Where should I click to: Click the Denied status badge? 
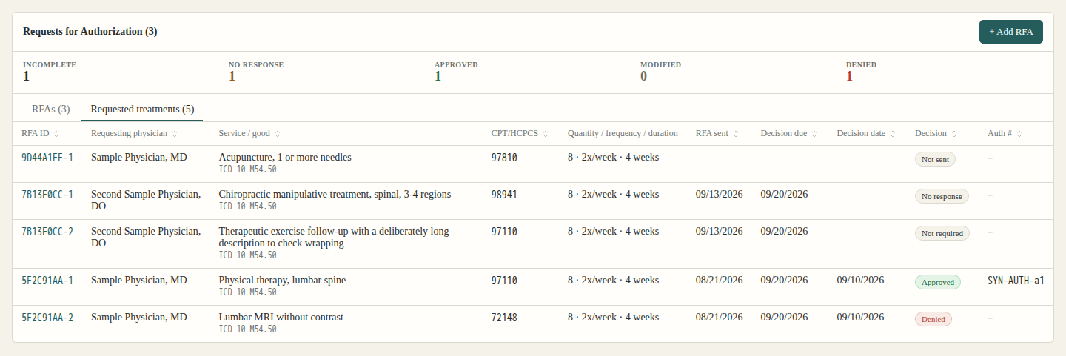point(933,319)
